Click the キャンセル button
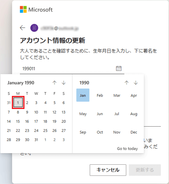Viewport: 169px width, 184px height. click(x=108, y=170)
